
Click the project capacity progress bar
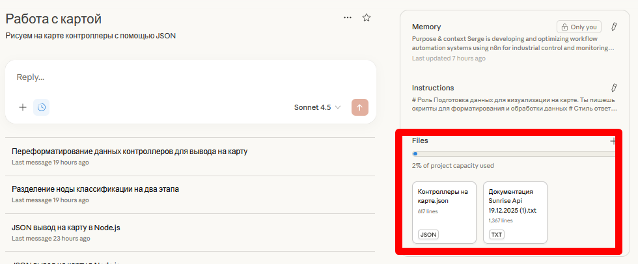click(514, 154)
